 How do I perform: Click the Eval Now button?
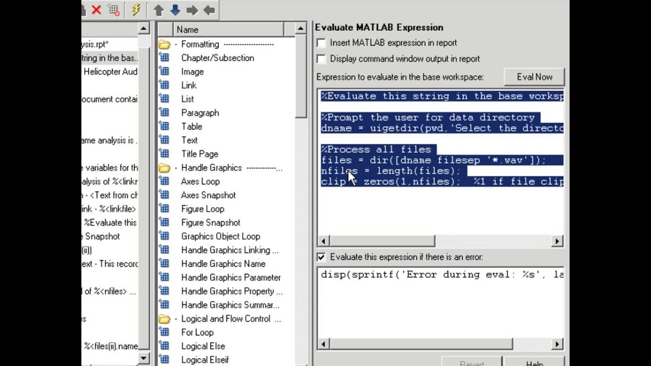tap(534, 77)
